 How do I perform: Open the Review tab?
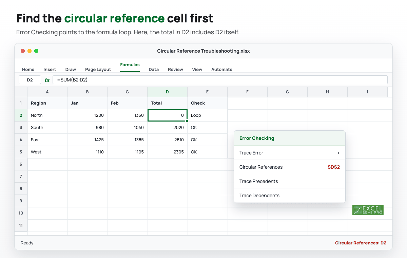click(175, 69)
